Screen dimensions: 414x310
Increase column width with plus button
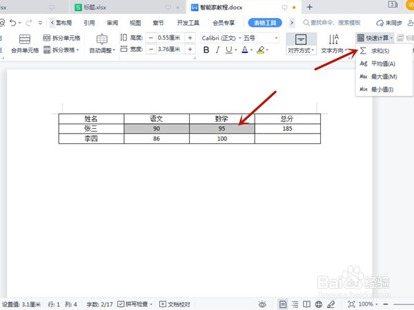click(x=190, y=50)
